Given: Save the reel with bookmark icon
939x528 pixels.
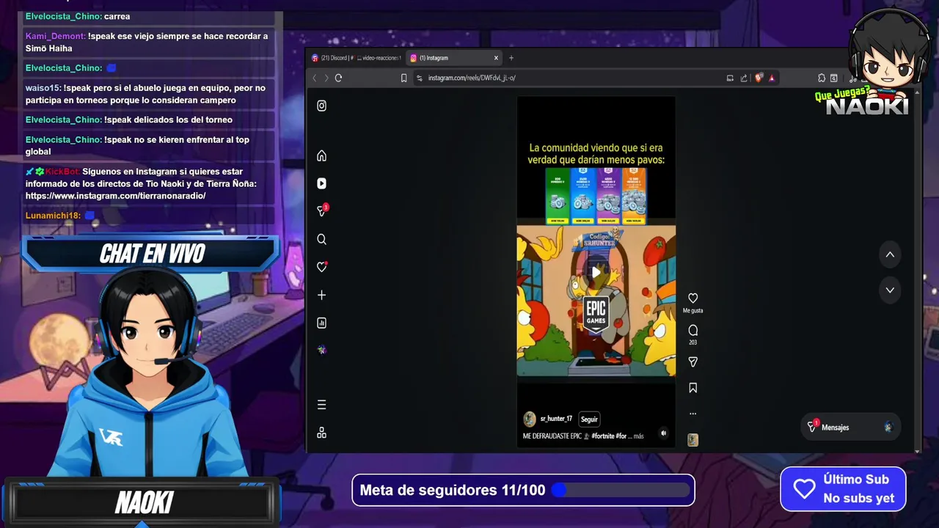Looking at the screenshot, I should pyautogui.click(x=693, y=388).
